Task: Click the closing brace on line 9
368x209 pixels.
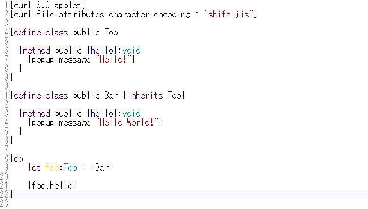Action: (11, 77)
